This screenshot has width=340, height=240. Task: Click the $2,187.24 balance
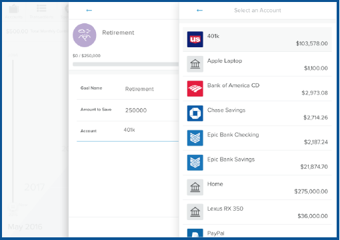pos(316,142)
